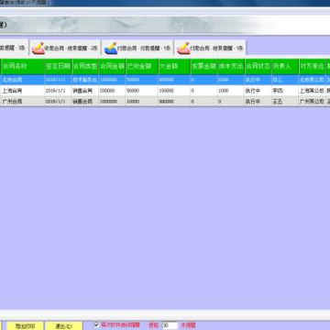Click the 李四 owner cell
Viewport: 330px width, 330px height.
tap(285, 91)
